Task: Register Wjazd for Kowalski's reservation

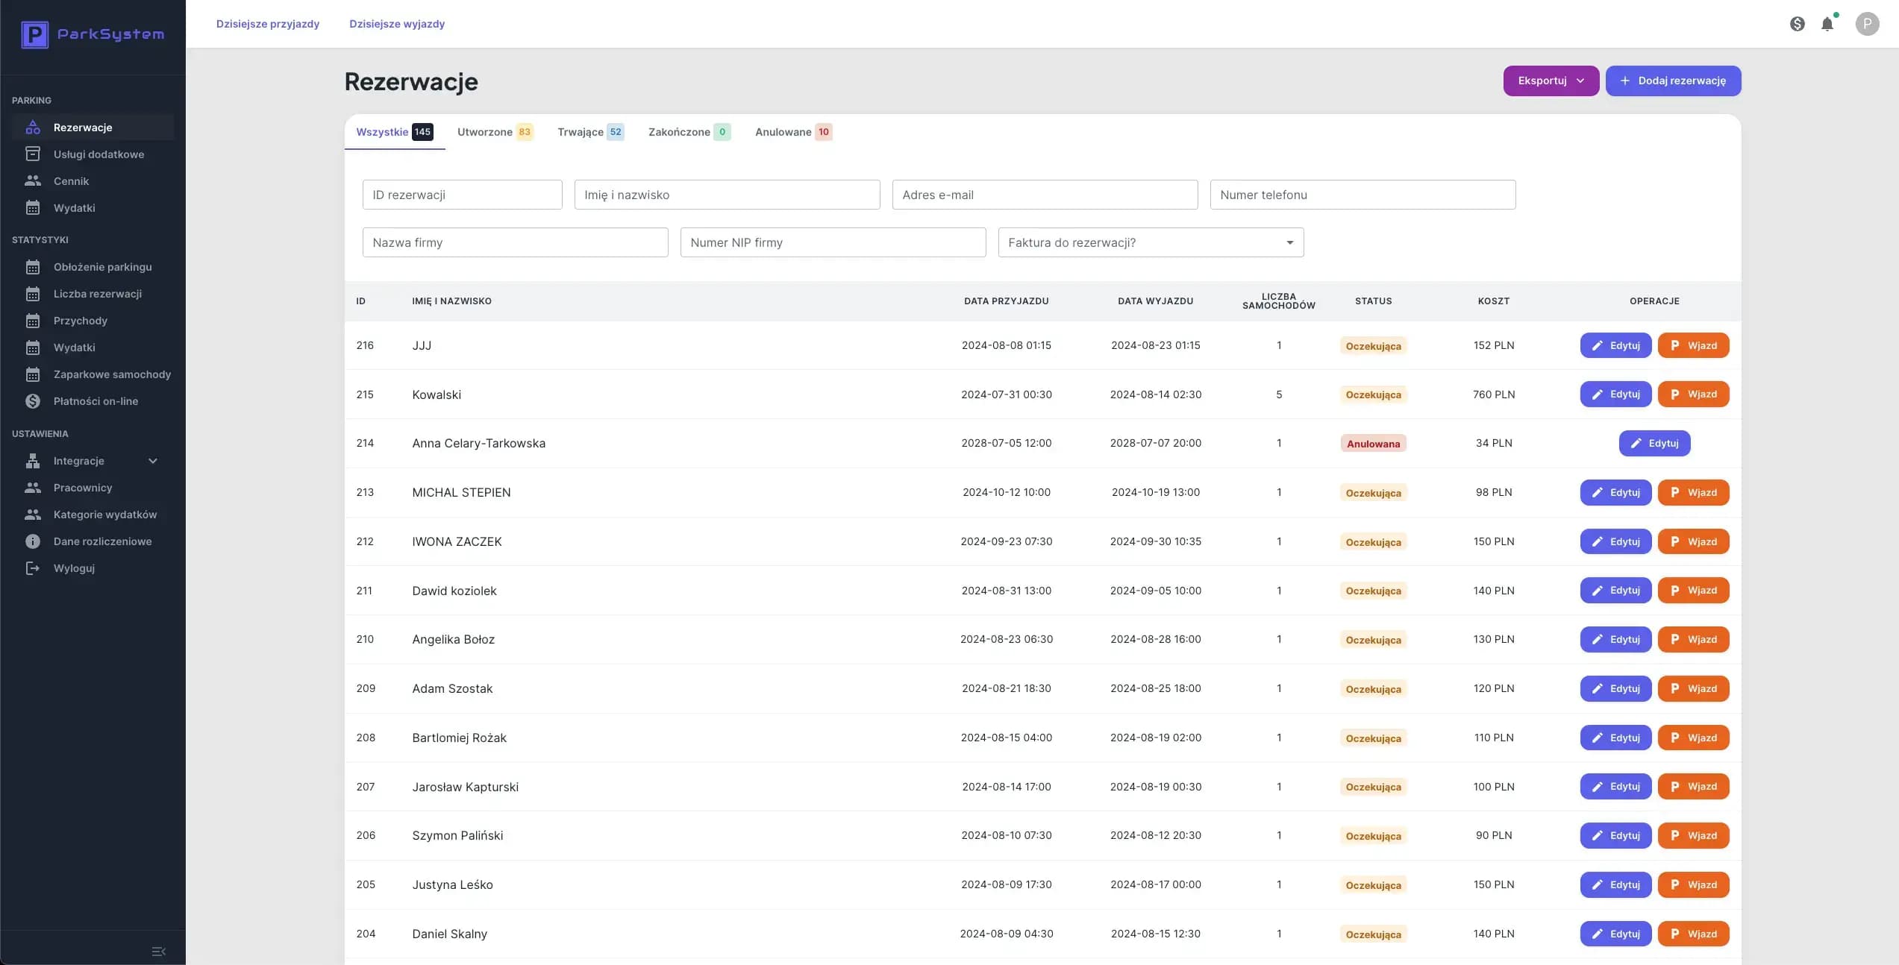Action: [1694, 394]
